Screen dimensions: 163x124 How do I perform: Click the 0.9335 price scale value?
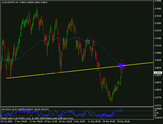pyautogui.click(x=158, y=16)
